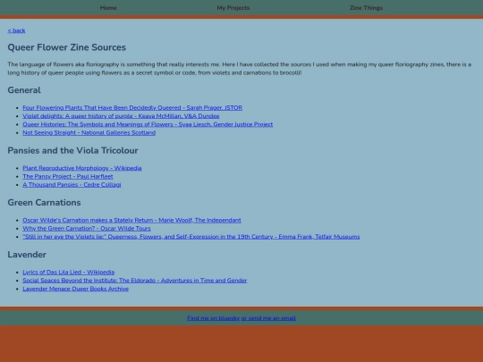Open Still in her eye the Violets link
Screen dimensions: 483x362
click(x=191, y=237)
